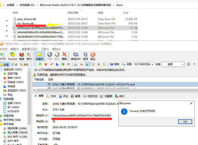
Task: Click the make torrent (制作) icon
Action: point(29,56)
